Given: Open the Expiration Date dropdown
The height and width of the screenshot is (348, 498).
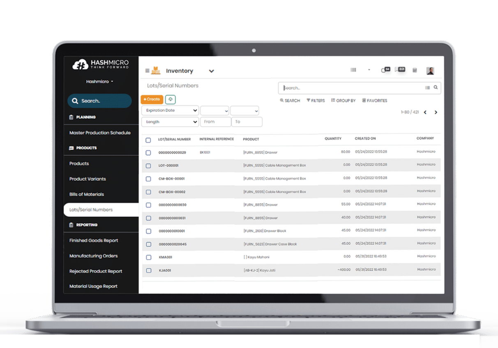Looking at the screenshot, I should pos(170,111).
